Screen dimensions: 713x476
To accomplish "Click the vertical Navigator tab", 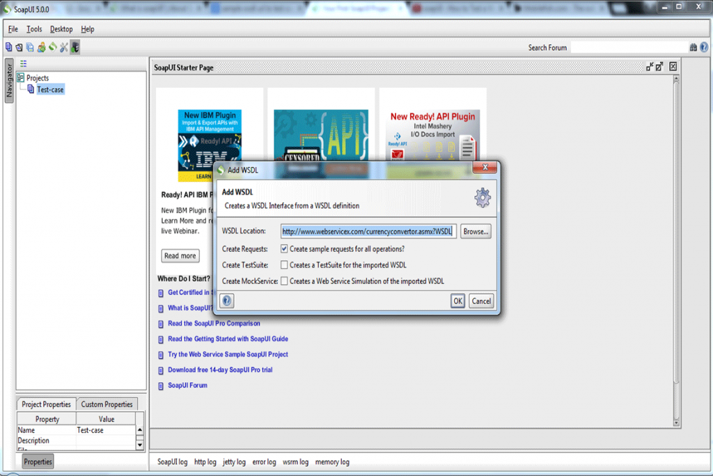I will (x=9, y=81).
